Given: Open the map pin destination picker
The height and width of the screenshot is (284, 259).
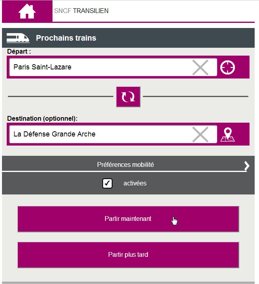Looking at the screenshot, I should pyautogui.click(x=227, y=135).
